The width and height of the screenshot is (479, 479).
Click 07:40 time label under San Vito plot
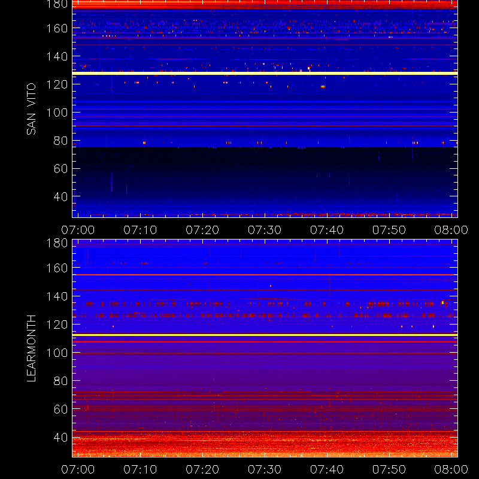(x=327, y=230)
